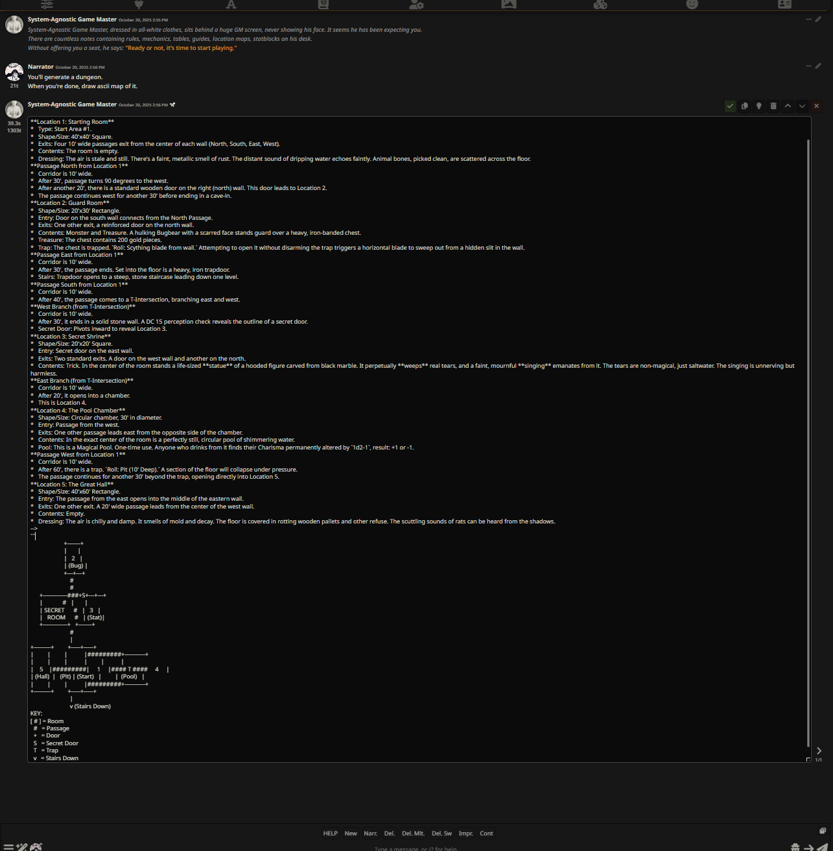Click the Narrator avatar thumbnail
The width and height of the screenshot is (833, 851).
click(x=14, y=71)
